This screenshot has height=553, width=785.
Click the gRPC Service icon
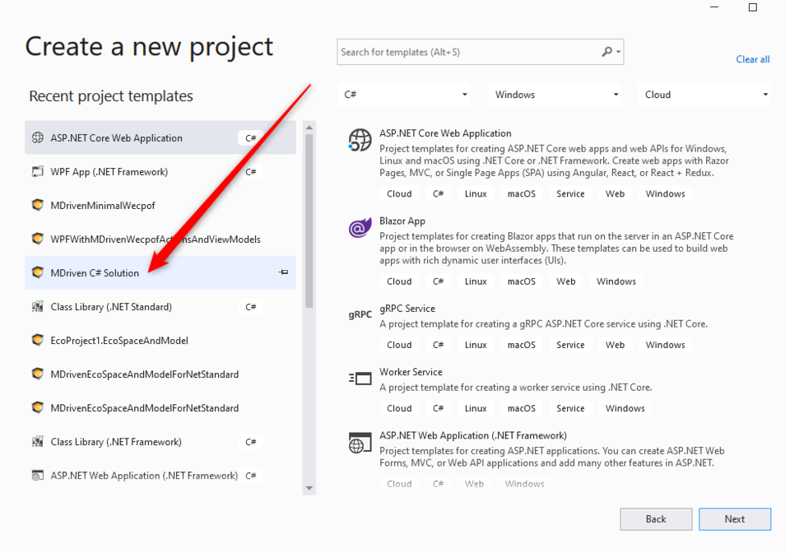[x=360, y=314]
